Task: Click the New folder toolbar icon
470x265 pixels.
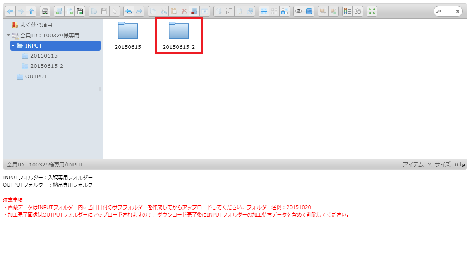Action: (59, 12)
